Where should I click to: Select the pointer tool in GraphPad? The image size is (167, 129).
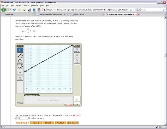[20, 50]
